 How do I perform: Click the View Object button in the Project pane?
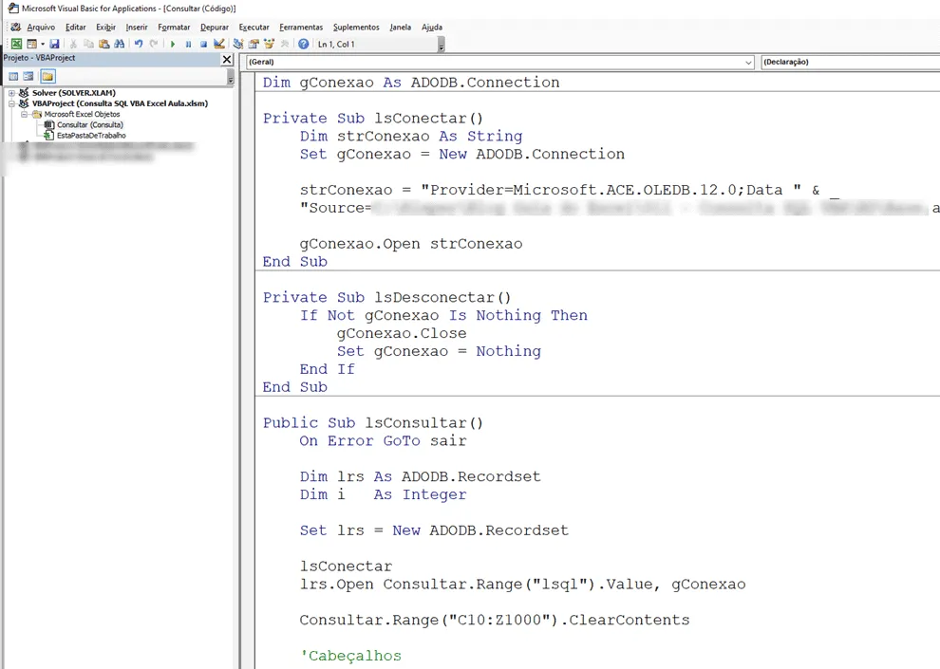[28, 76]
